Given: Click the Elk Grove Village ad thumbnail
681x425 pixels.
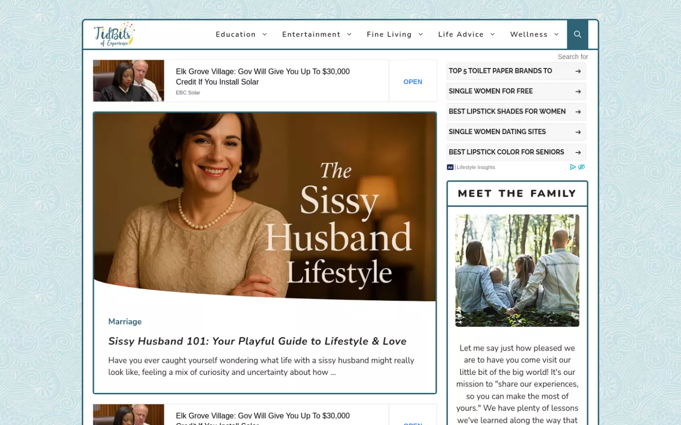Looking at the screenshot, I should coord(128,81).
